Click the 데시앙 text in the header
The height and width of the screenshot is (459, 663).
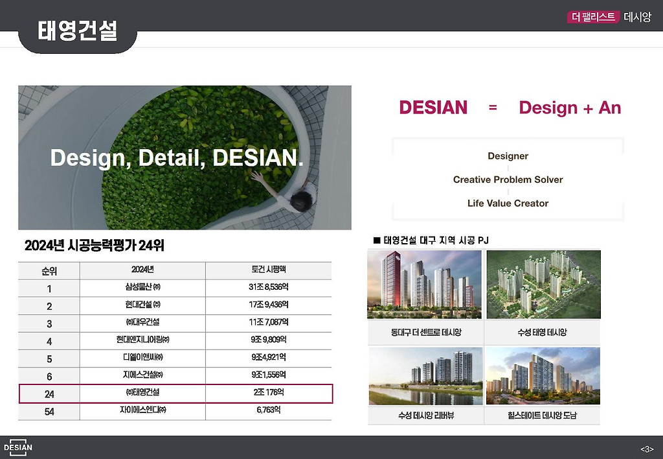point(637,17)
